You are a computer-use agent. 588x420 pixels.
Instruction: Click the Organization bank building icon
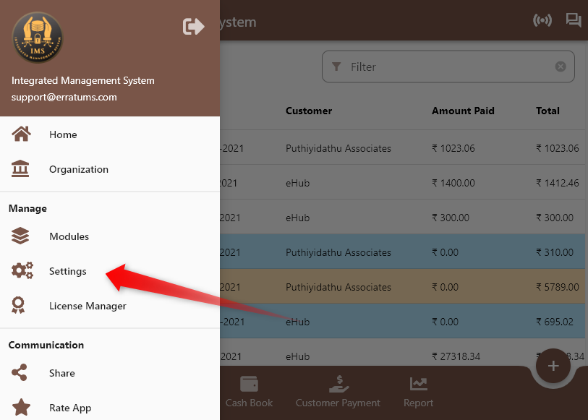(20, 169)
